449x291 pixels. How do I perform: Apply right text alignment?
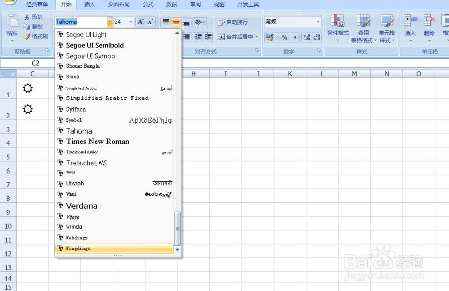(x=186, y=37)
